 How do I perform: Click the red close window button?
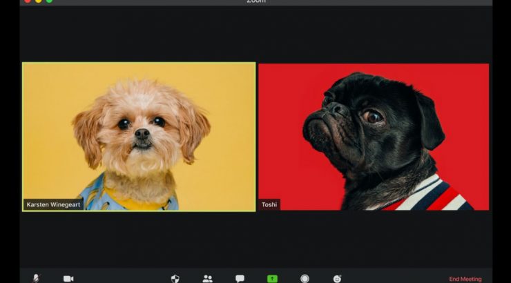[27, 1]
